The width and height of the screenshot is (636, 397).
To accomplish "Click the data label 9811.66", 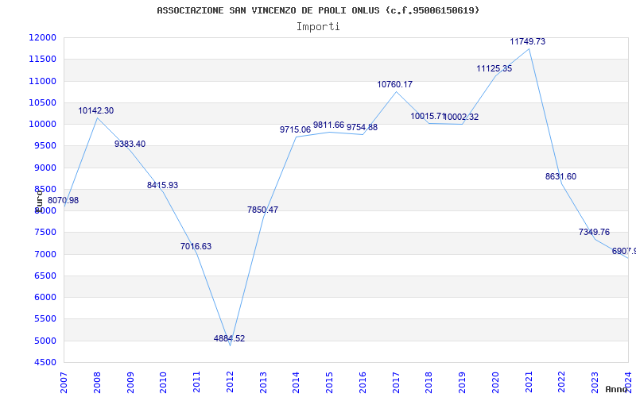I will coord(328,125).
